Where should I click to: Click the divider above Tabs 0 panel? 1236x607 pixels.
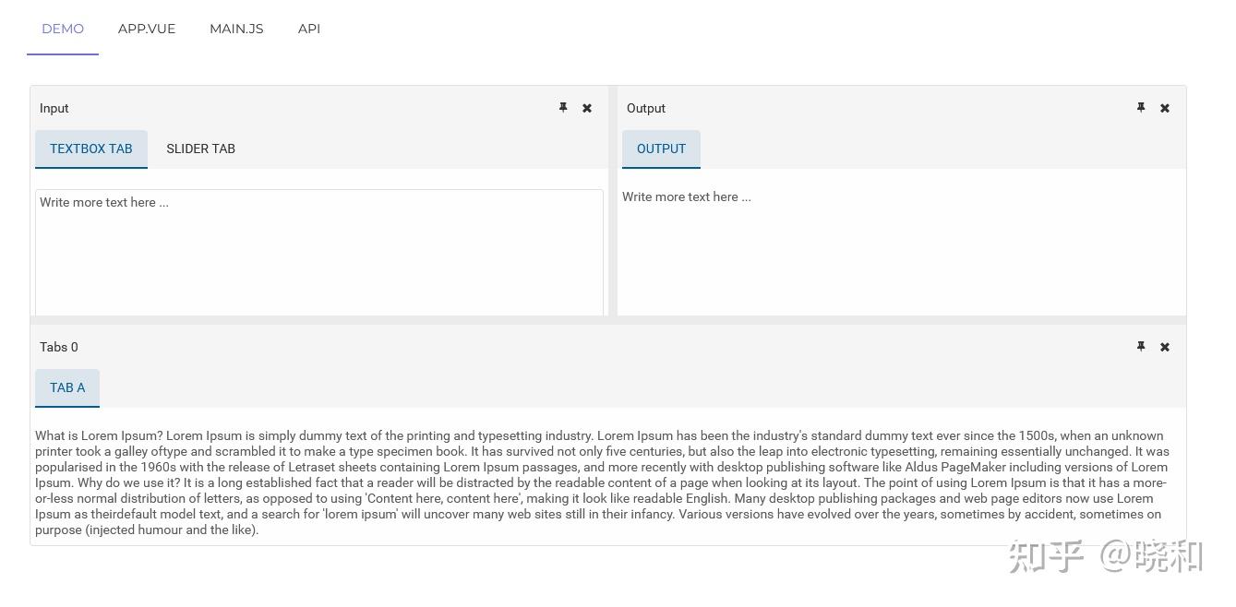click(x=607, y=319)
